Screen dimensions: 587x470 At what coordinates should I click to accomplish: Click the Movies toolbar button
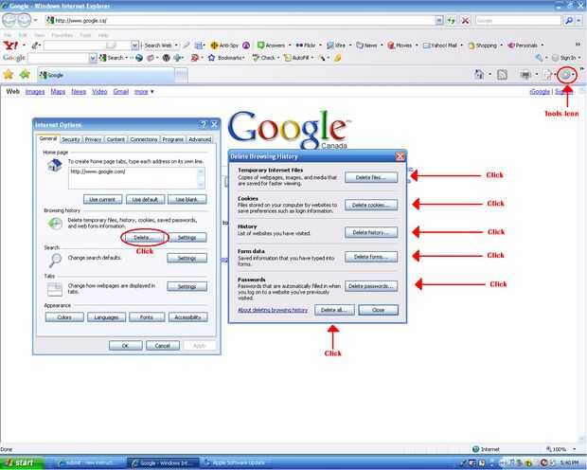point(400,45)
